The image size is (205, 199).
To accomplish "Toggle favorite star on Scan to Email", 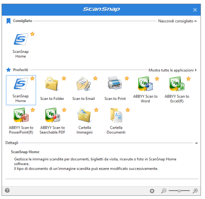I will pos(96,78).
